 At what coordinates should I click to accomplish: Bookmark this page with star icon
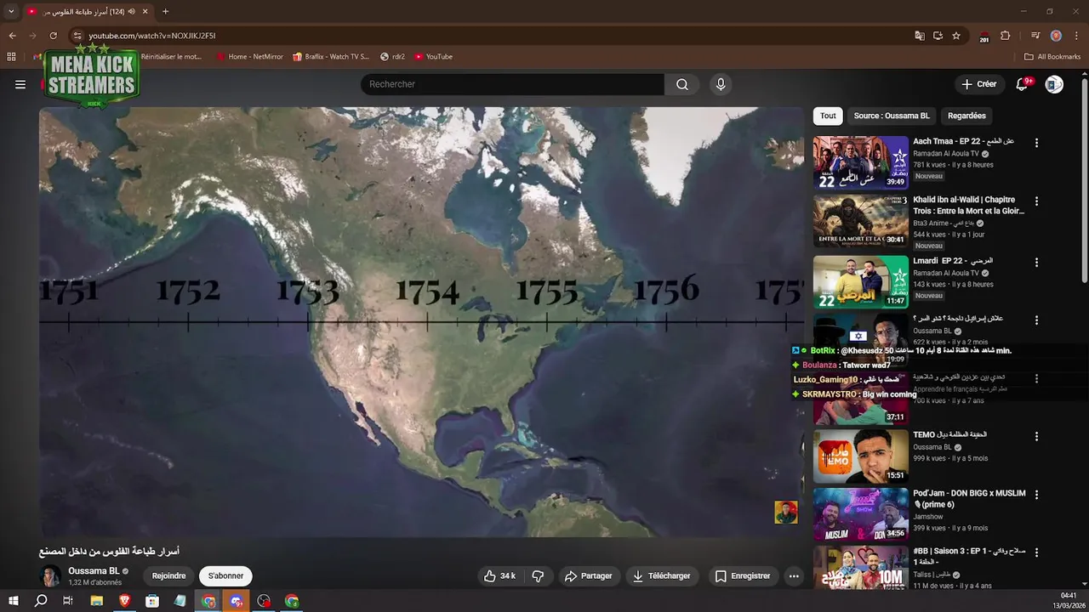(956, 36)
